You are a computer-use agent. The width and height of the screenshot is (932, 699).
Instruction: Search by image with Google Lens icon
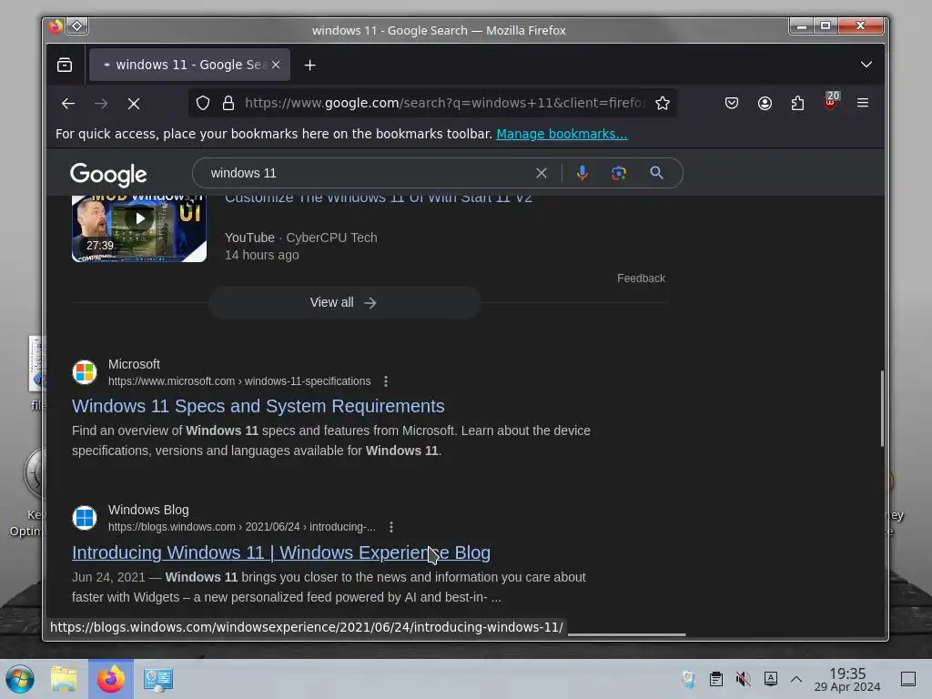coord(619,173)
